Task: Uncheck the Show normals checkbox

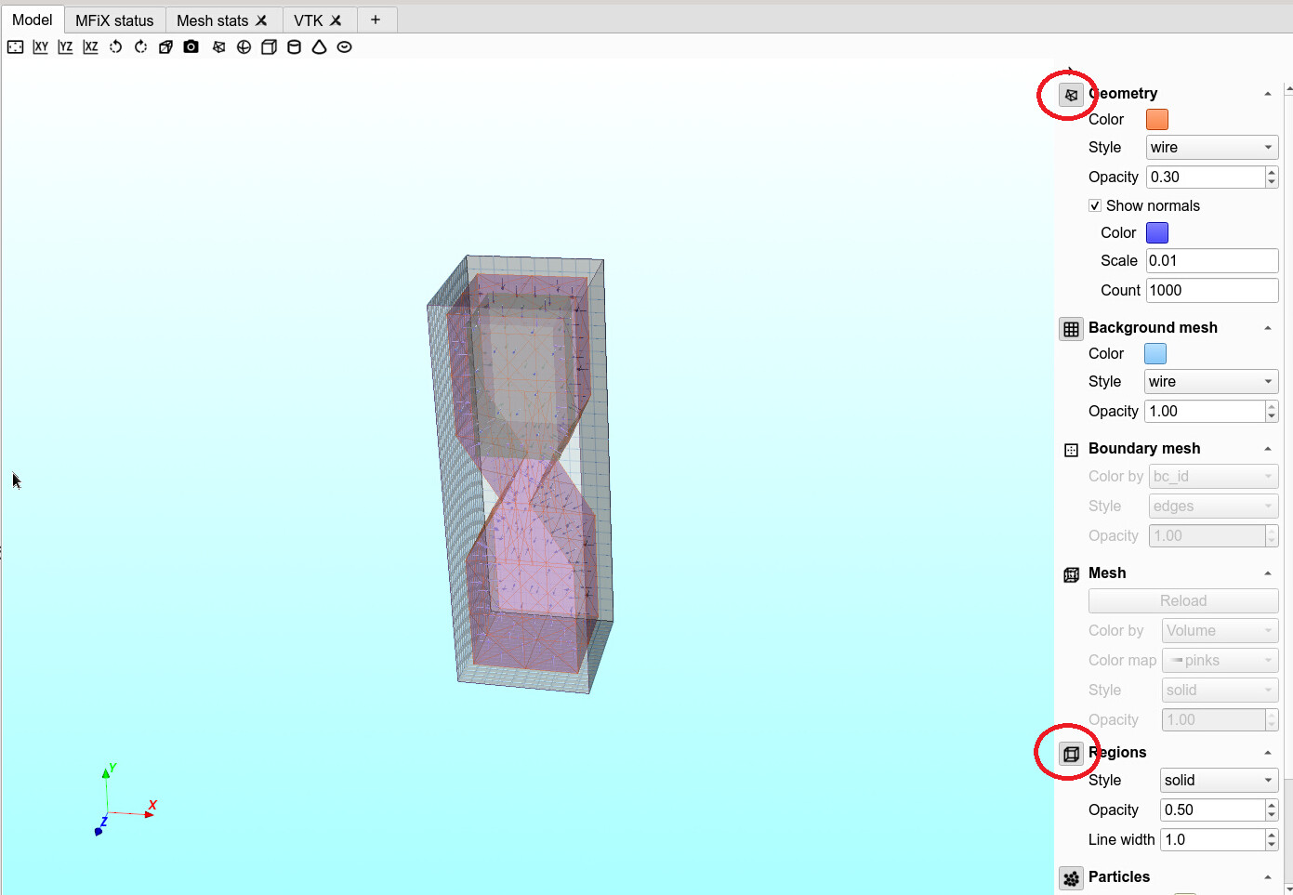Action: (1095, 205)
